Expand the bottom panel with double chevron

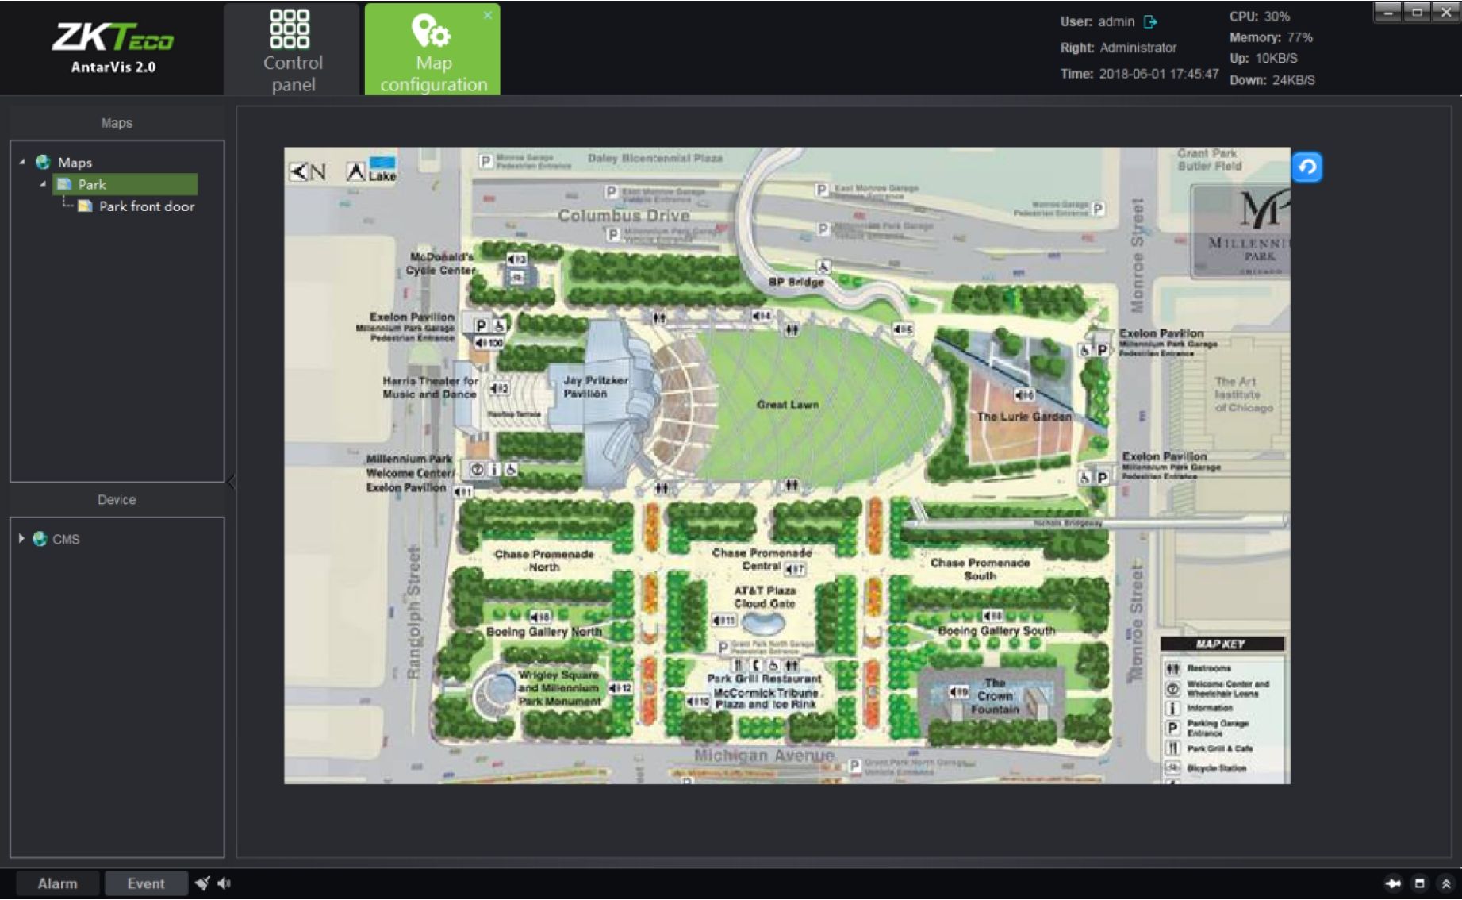click(x=1446, y=883)
